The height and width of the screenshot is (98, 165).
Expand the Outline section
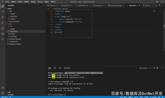(x=26, y=92)
